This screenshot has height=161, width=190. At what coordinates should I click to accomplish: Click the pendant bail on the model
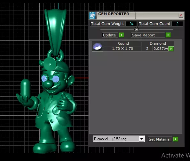(56, 32)
